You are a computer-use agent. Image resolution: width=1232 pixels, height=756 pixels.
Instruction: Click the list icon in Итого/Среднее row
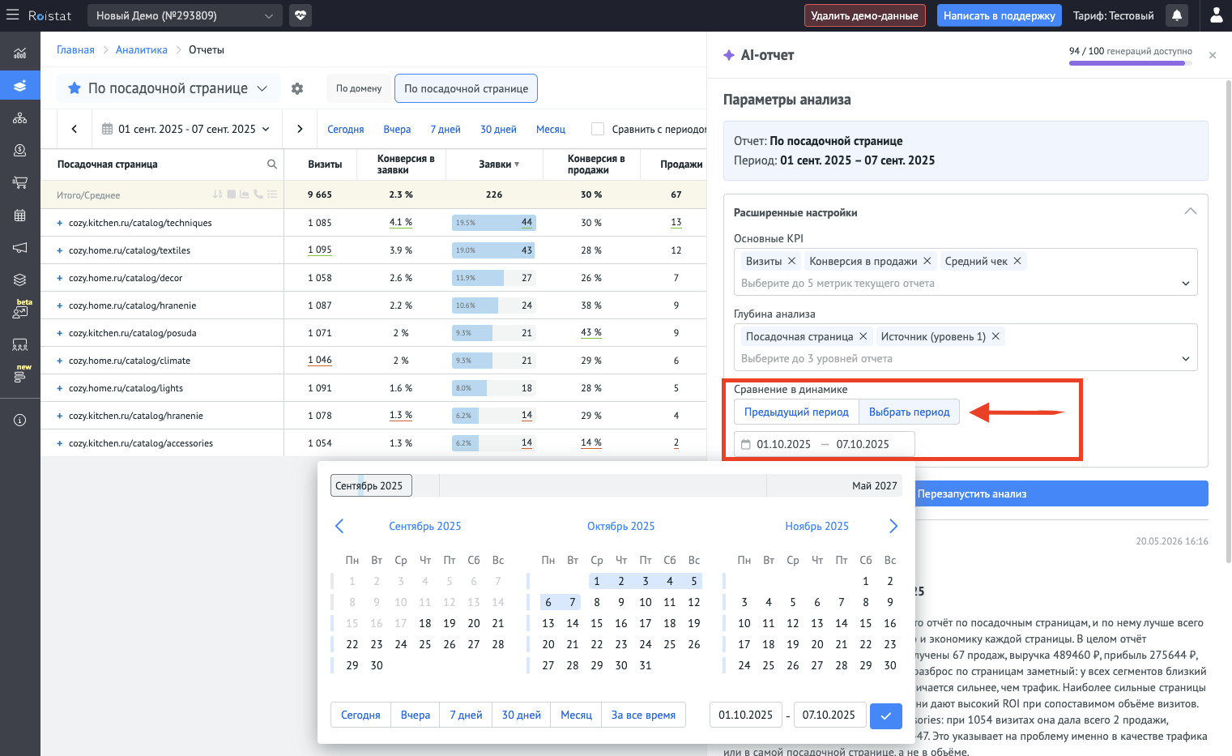pyautogui.click(x=272, y=194)
